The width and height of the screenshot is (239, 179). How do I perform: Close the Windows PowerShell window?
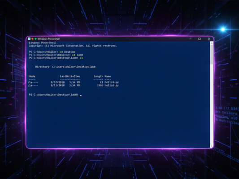[209, 39]
